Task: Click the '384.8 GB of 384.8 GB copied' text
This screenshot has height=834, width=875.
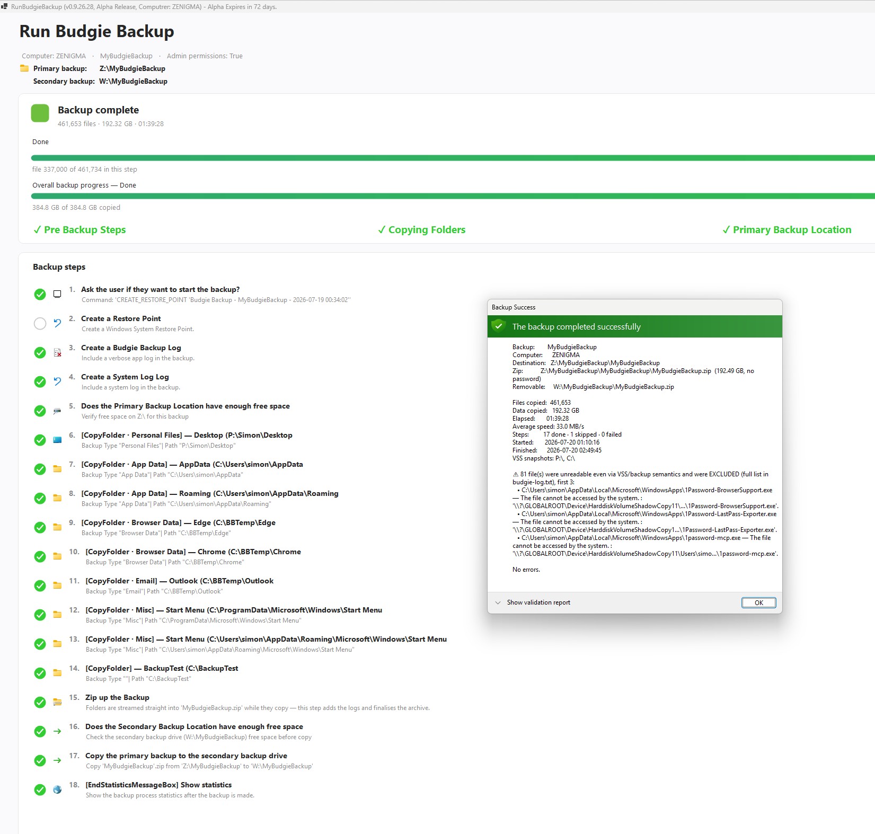Action: pyautogui.click(x=76, y=207)
